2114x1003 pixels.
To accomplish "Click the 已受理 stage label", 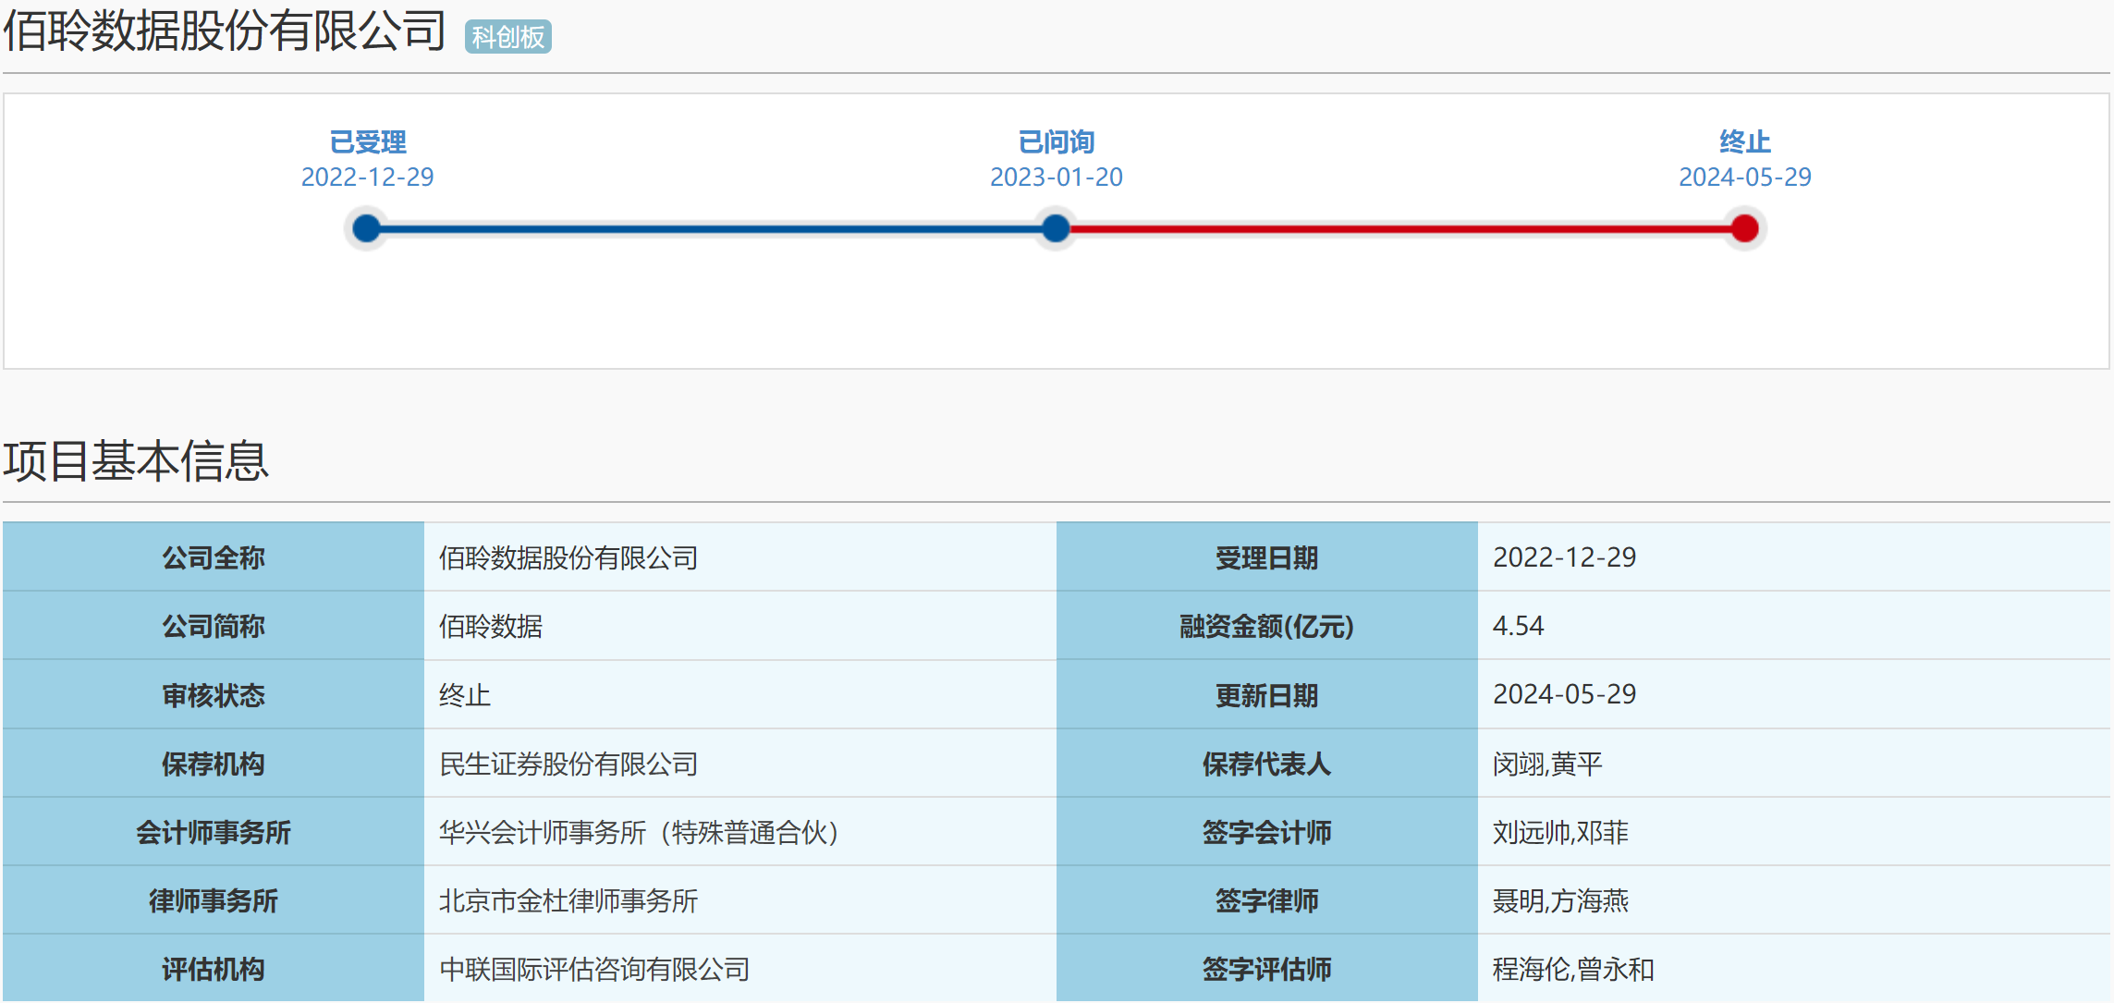I will (x=367, y=141).
